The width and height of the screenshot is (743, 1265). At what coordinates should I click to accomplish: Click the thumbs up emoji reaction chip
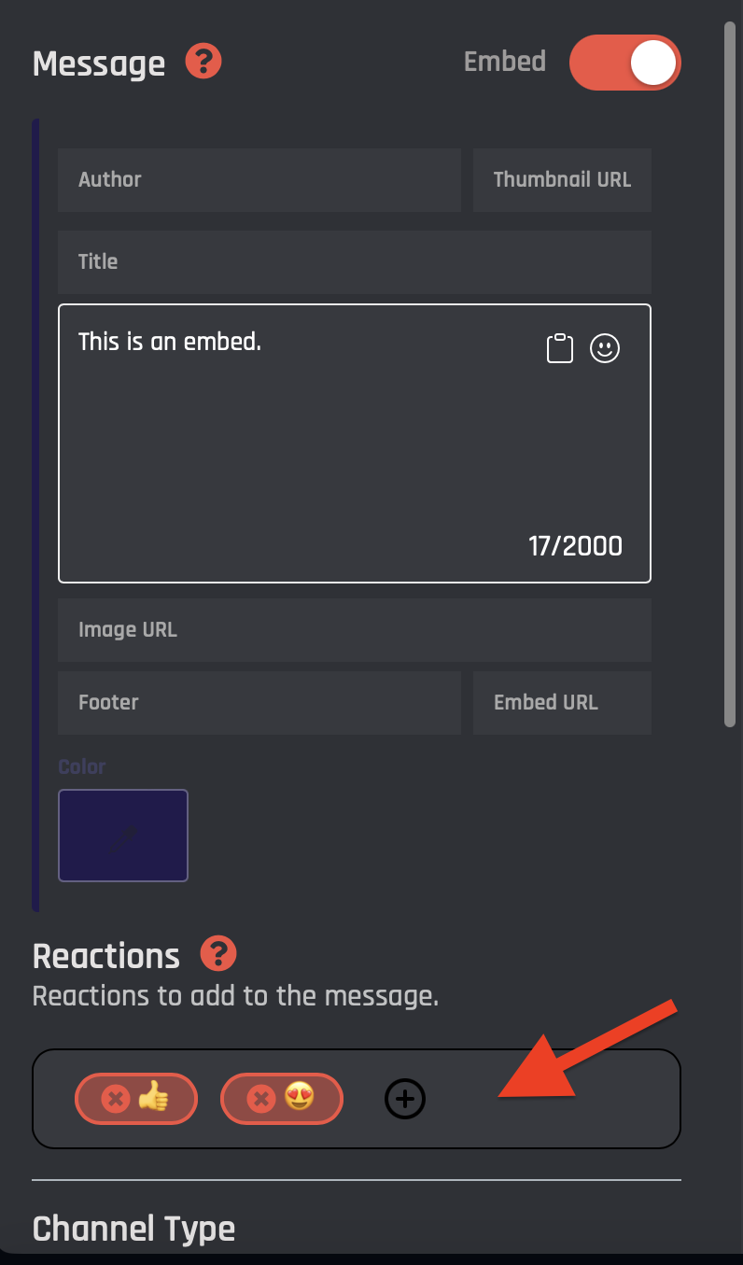pos(154,1099)
